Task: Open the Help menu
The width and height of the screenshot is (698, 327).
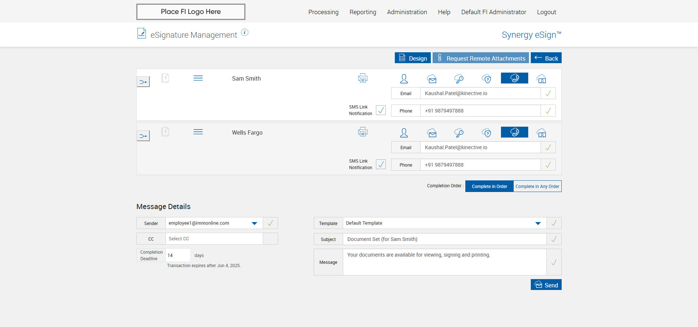Action: (444, 12)
